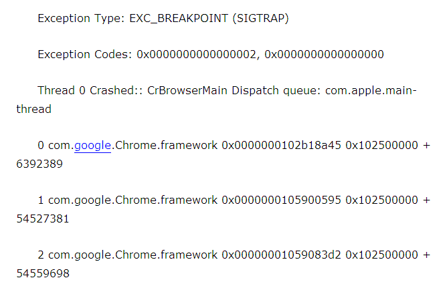Click frame 2 com.google.Chrome.framework text
Image resolution: width=447 pixels, height=292 pixels.
pyautogui.click(x=132, y=255)
